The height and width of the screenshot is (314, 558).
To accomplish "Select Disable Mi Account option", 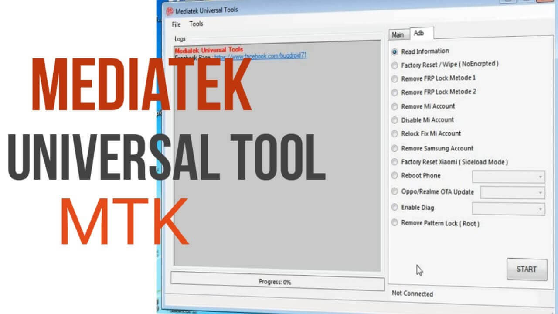I will coord(394,120).
